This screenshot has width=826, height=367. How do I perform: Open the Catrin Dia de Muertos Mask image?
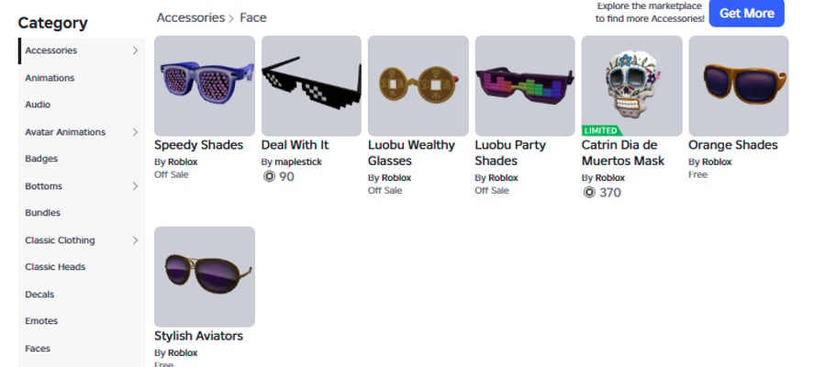631,86
